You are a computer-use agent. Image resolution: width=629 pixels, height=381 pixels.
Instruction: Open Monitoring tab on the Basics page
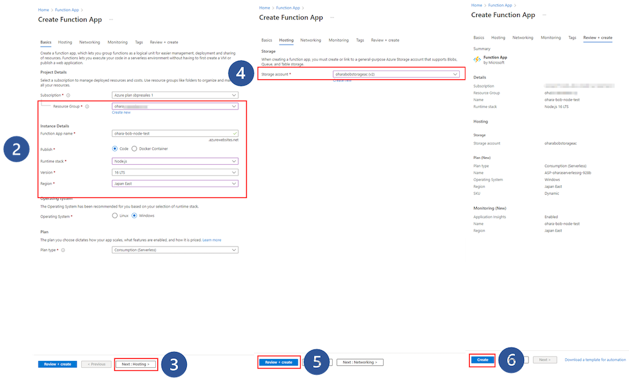point(118,42)
